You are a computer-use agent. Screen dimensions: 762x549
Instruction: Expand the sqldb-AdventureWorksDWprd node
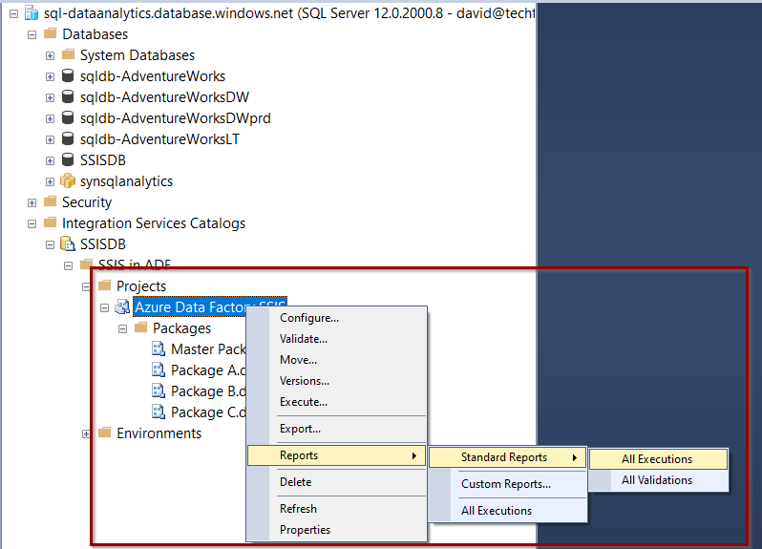coord(50,118)
